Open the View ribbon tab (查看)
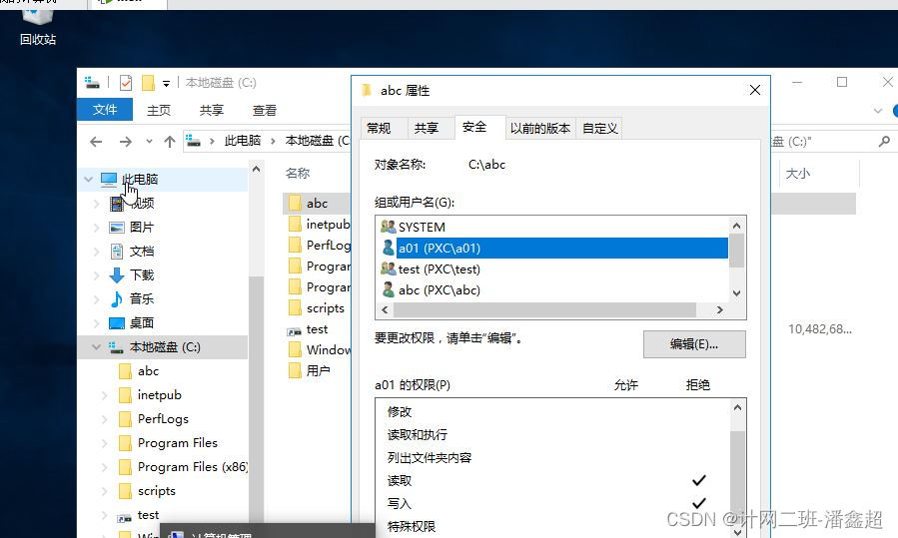 click(265, 110)
